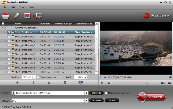Open the task list icon
The height and width of the screenshot is (109, 173).
pos(27,16)
